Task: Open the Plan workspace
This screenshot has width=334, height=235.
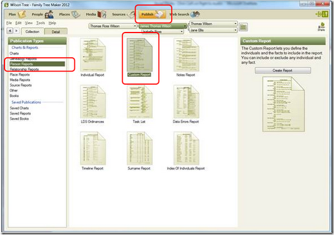Action: [17, 14]
